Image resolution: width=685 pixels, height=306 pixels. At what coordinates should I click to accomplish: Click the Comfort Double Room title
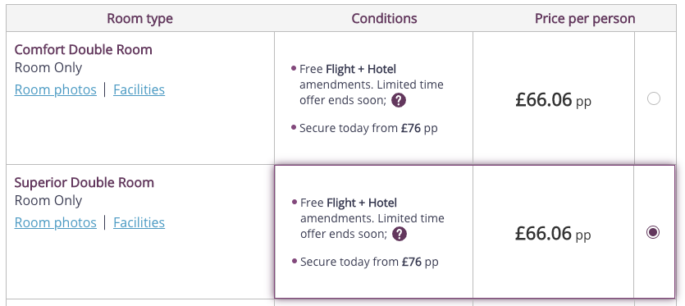84,50
